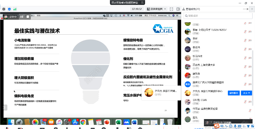Click the CGIA Graphene logo on slide

click(x=163, y=29)
